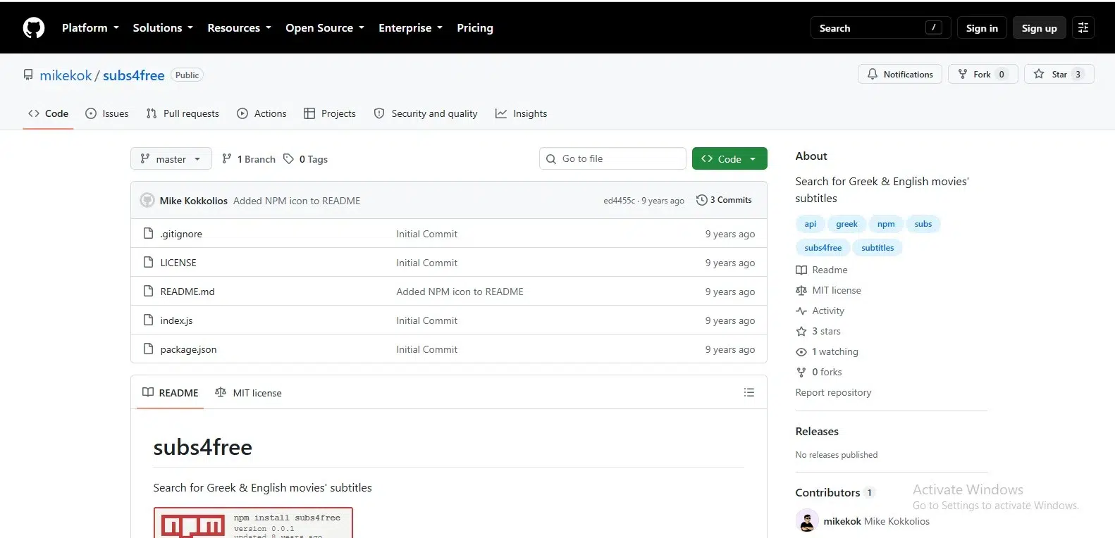The image size is (1115, 538).
Task: Expand the Resources dropdown menu
Action: click(x=239, y=28)
